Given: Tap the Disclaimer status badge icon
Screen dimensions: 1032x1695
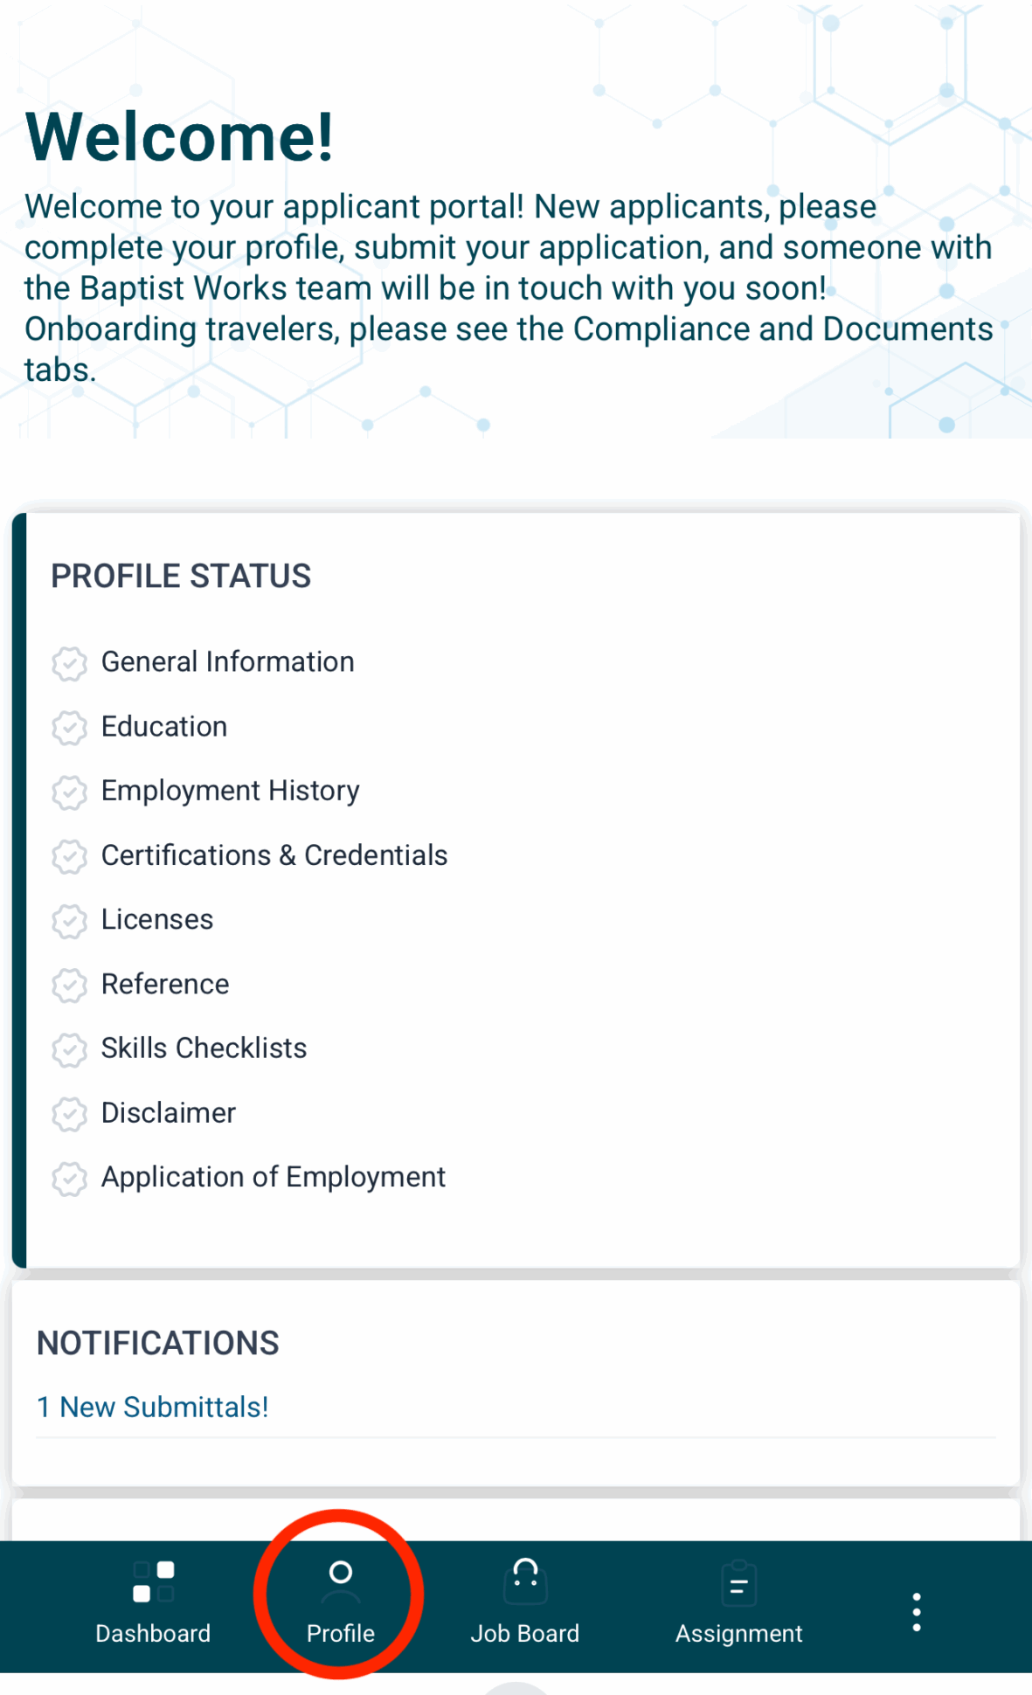Looking at the screenshot, I should (x=69, y=1114).
